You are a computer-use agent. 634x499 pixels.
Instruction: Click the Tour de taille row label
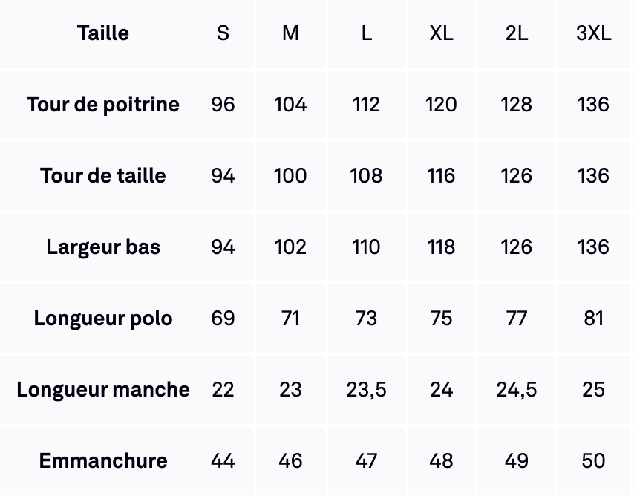pos(103,176)
